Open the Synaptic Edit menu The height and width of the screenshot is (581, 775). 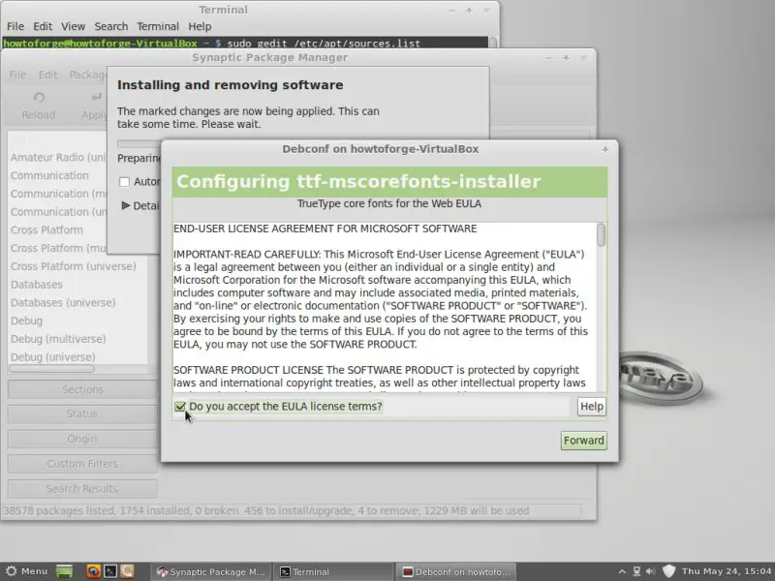tap(47, 75)
